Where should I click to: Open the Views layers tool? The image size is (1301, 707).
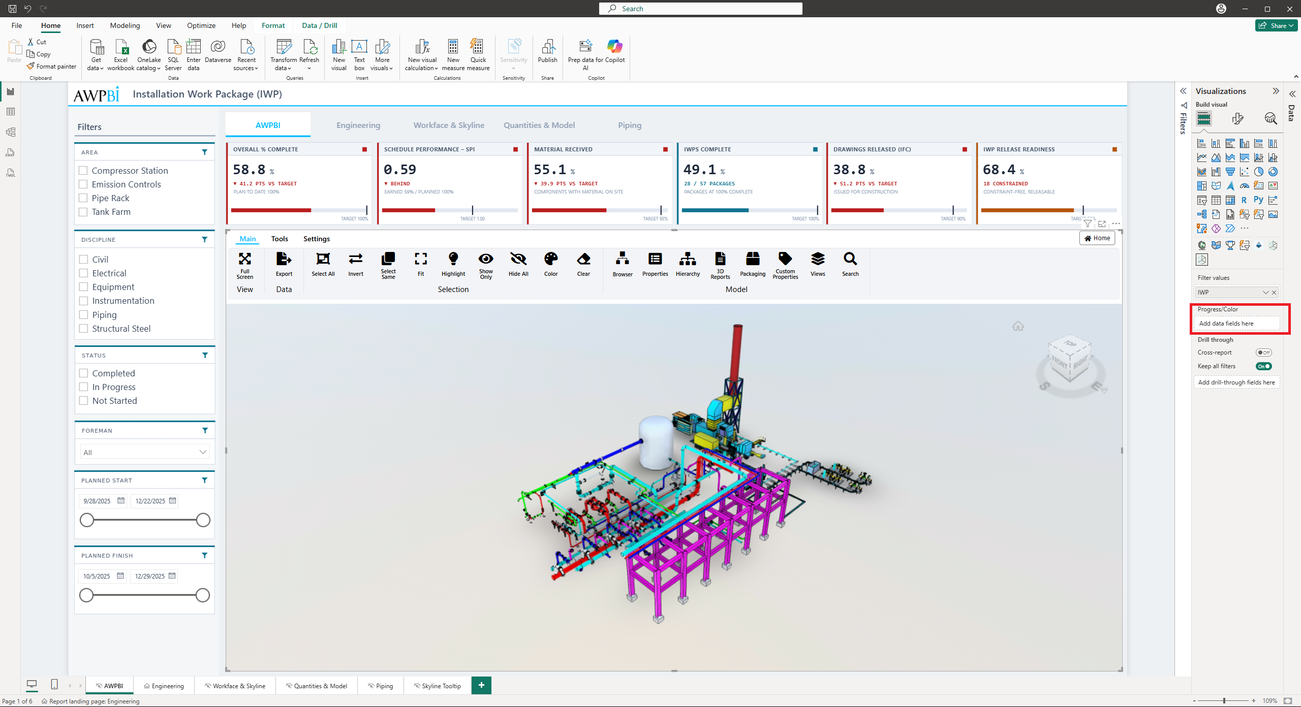tap(818, 264)
